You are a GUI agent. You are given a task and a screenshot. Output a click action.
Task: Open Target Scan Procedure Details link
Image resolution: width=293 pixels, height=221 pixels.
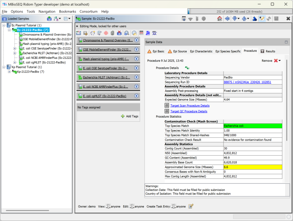coord(189,106)
